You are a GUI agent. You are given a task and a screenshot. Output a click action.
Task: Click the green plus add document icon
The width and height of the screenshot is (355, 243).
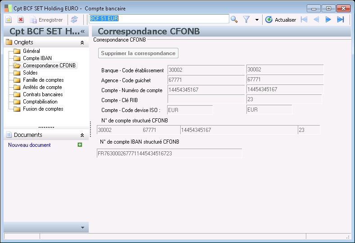80,145
